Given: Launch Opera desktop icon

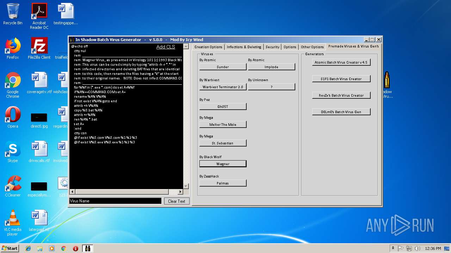Looking at the screenshot, I should pyautogui.click(x=13, y=117).
